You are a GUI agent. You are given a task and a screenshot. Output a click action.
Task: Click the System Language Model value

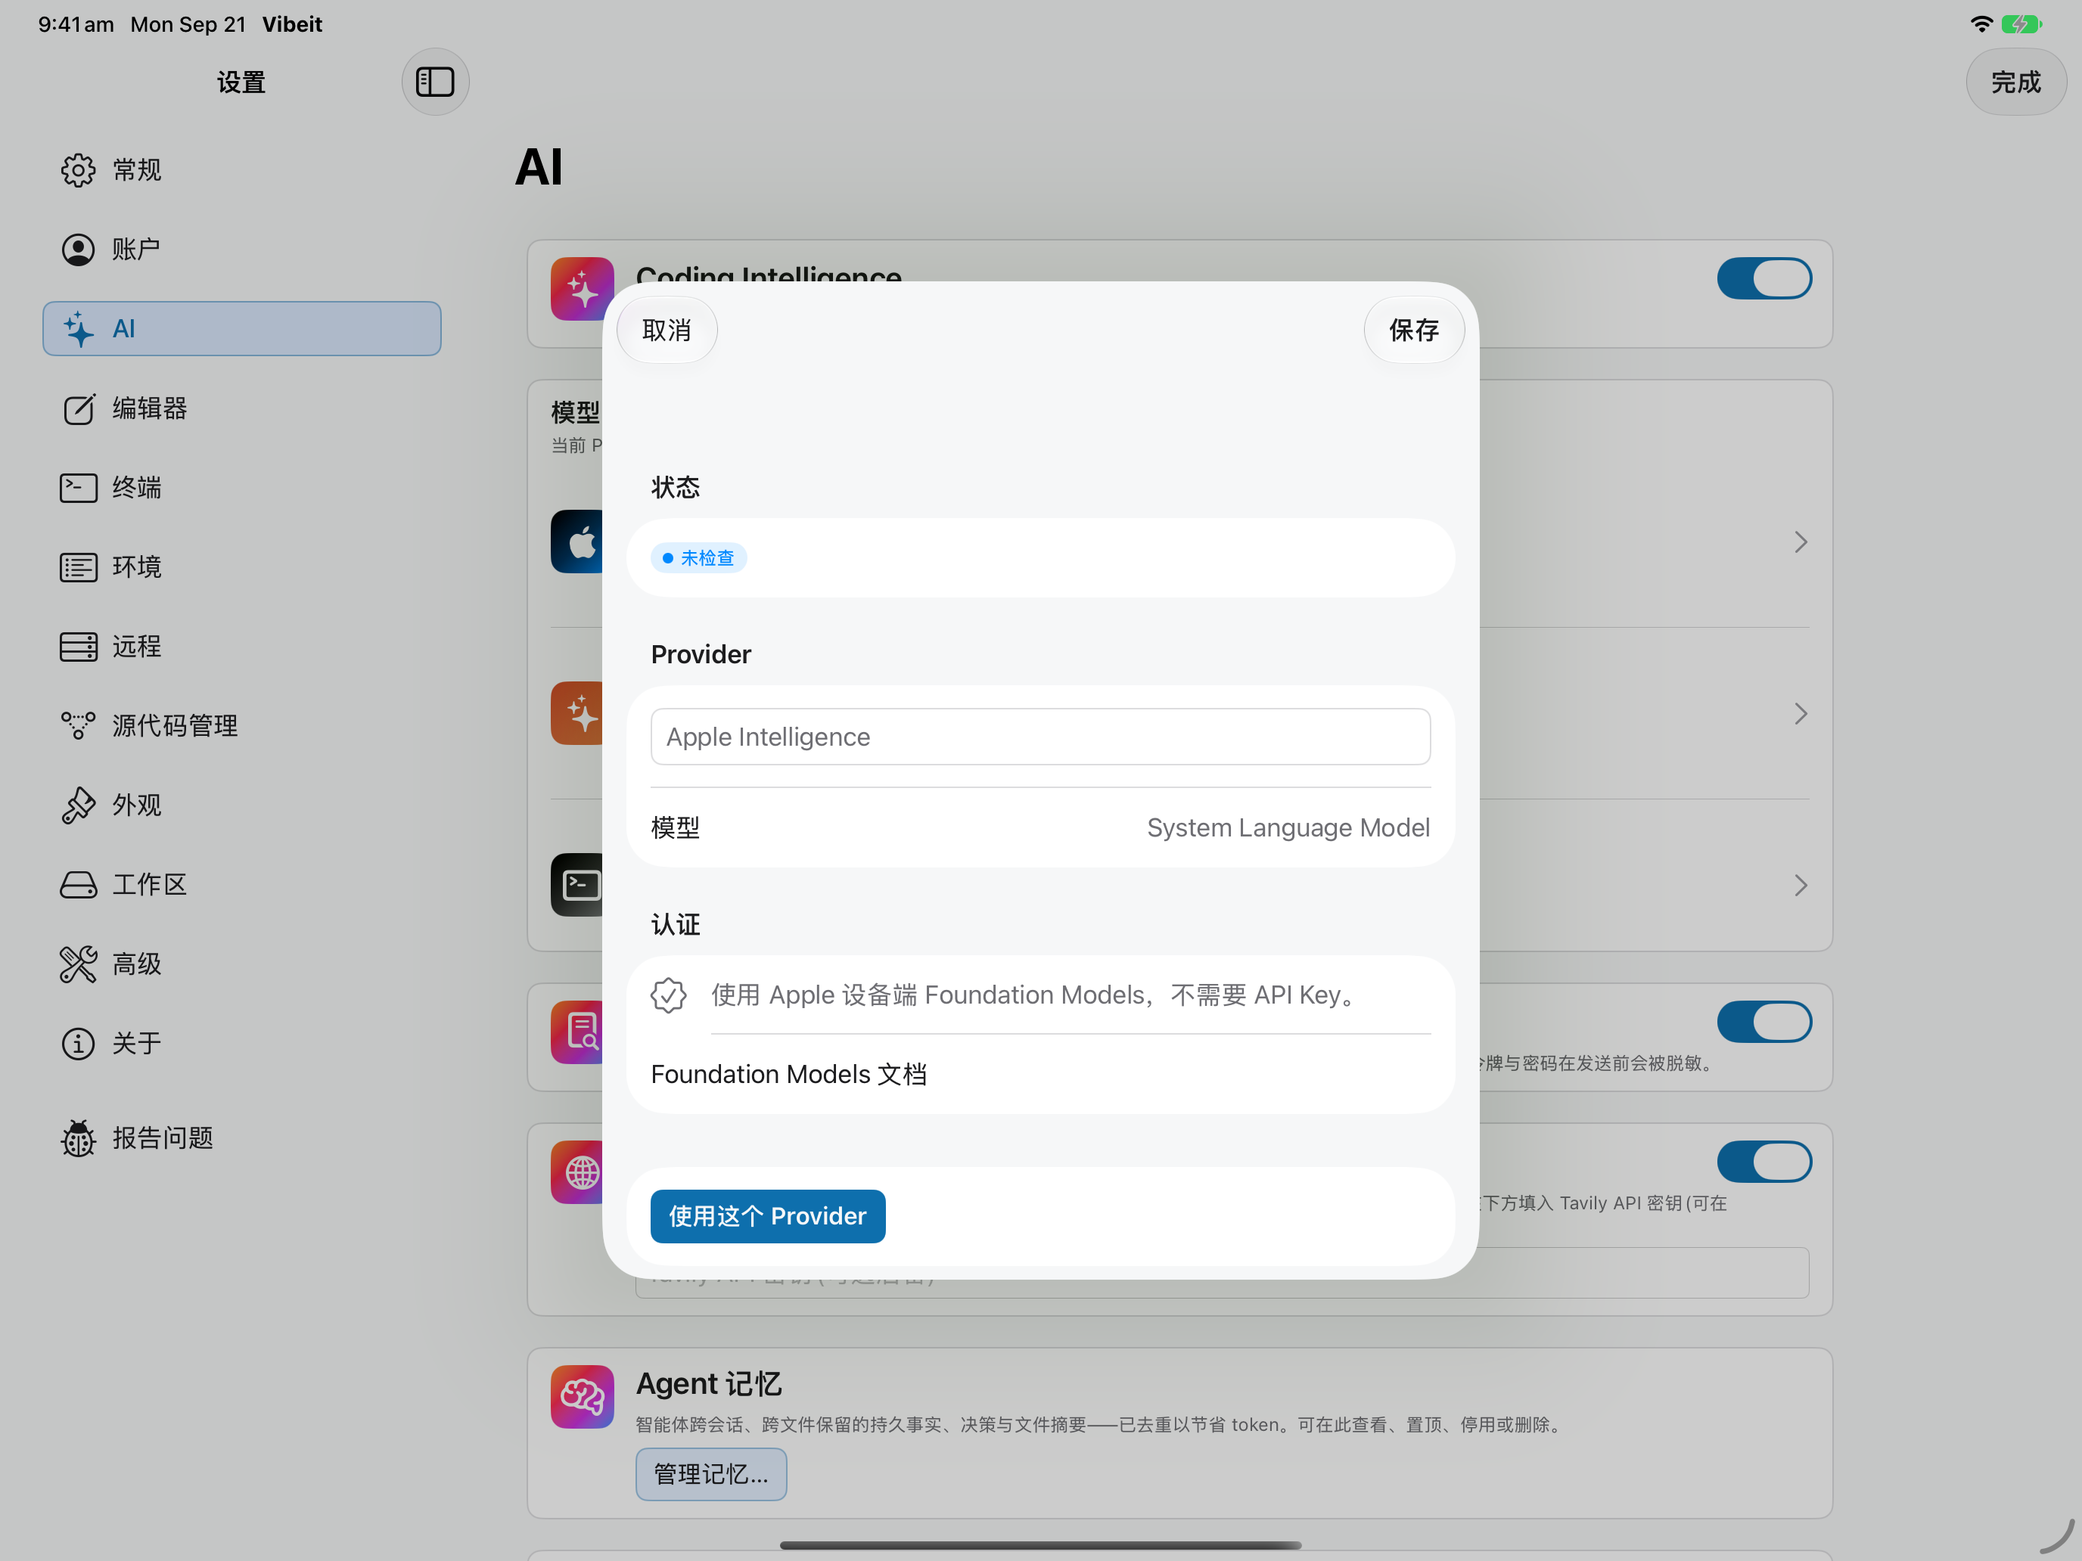tap(1288, 828)
